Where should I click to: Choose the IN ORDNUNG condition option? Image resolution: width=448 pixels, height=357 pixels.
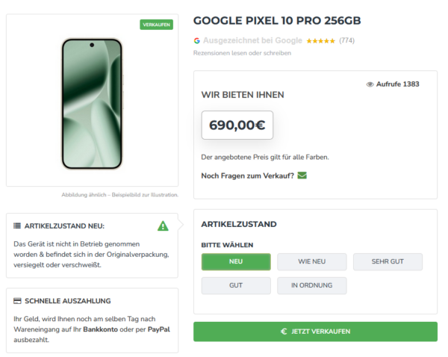tap(312, 285)
